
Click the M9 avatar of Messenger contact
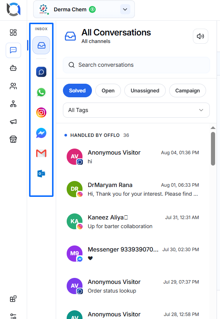tap(75, 253)
